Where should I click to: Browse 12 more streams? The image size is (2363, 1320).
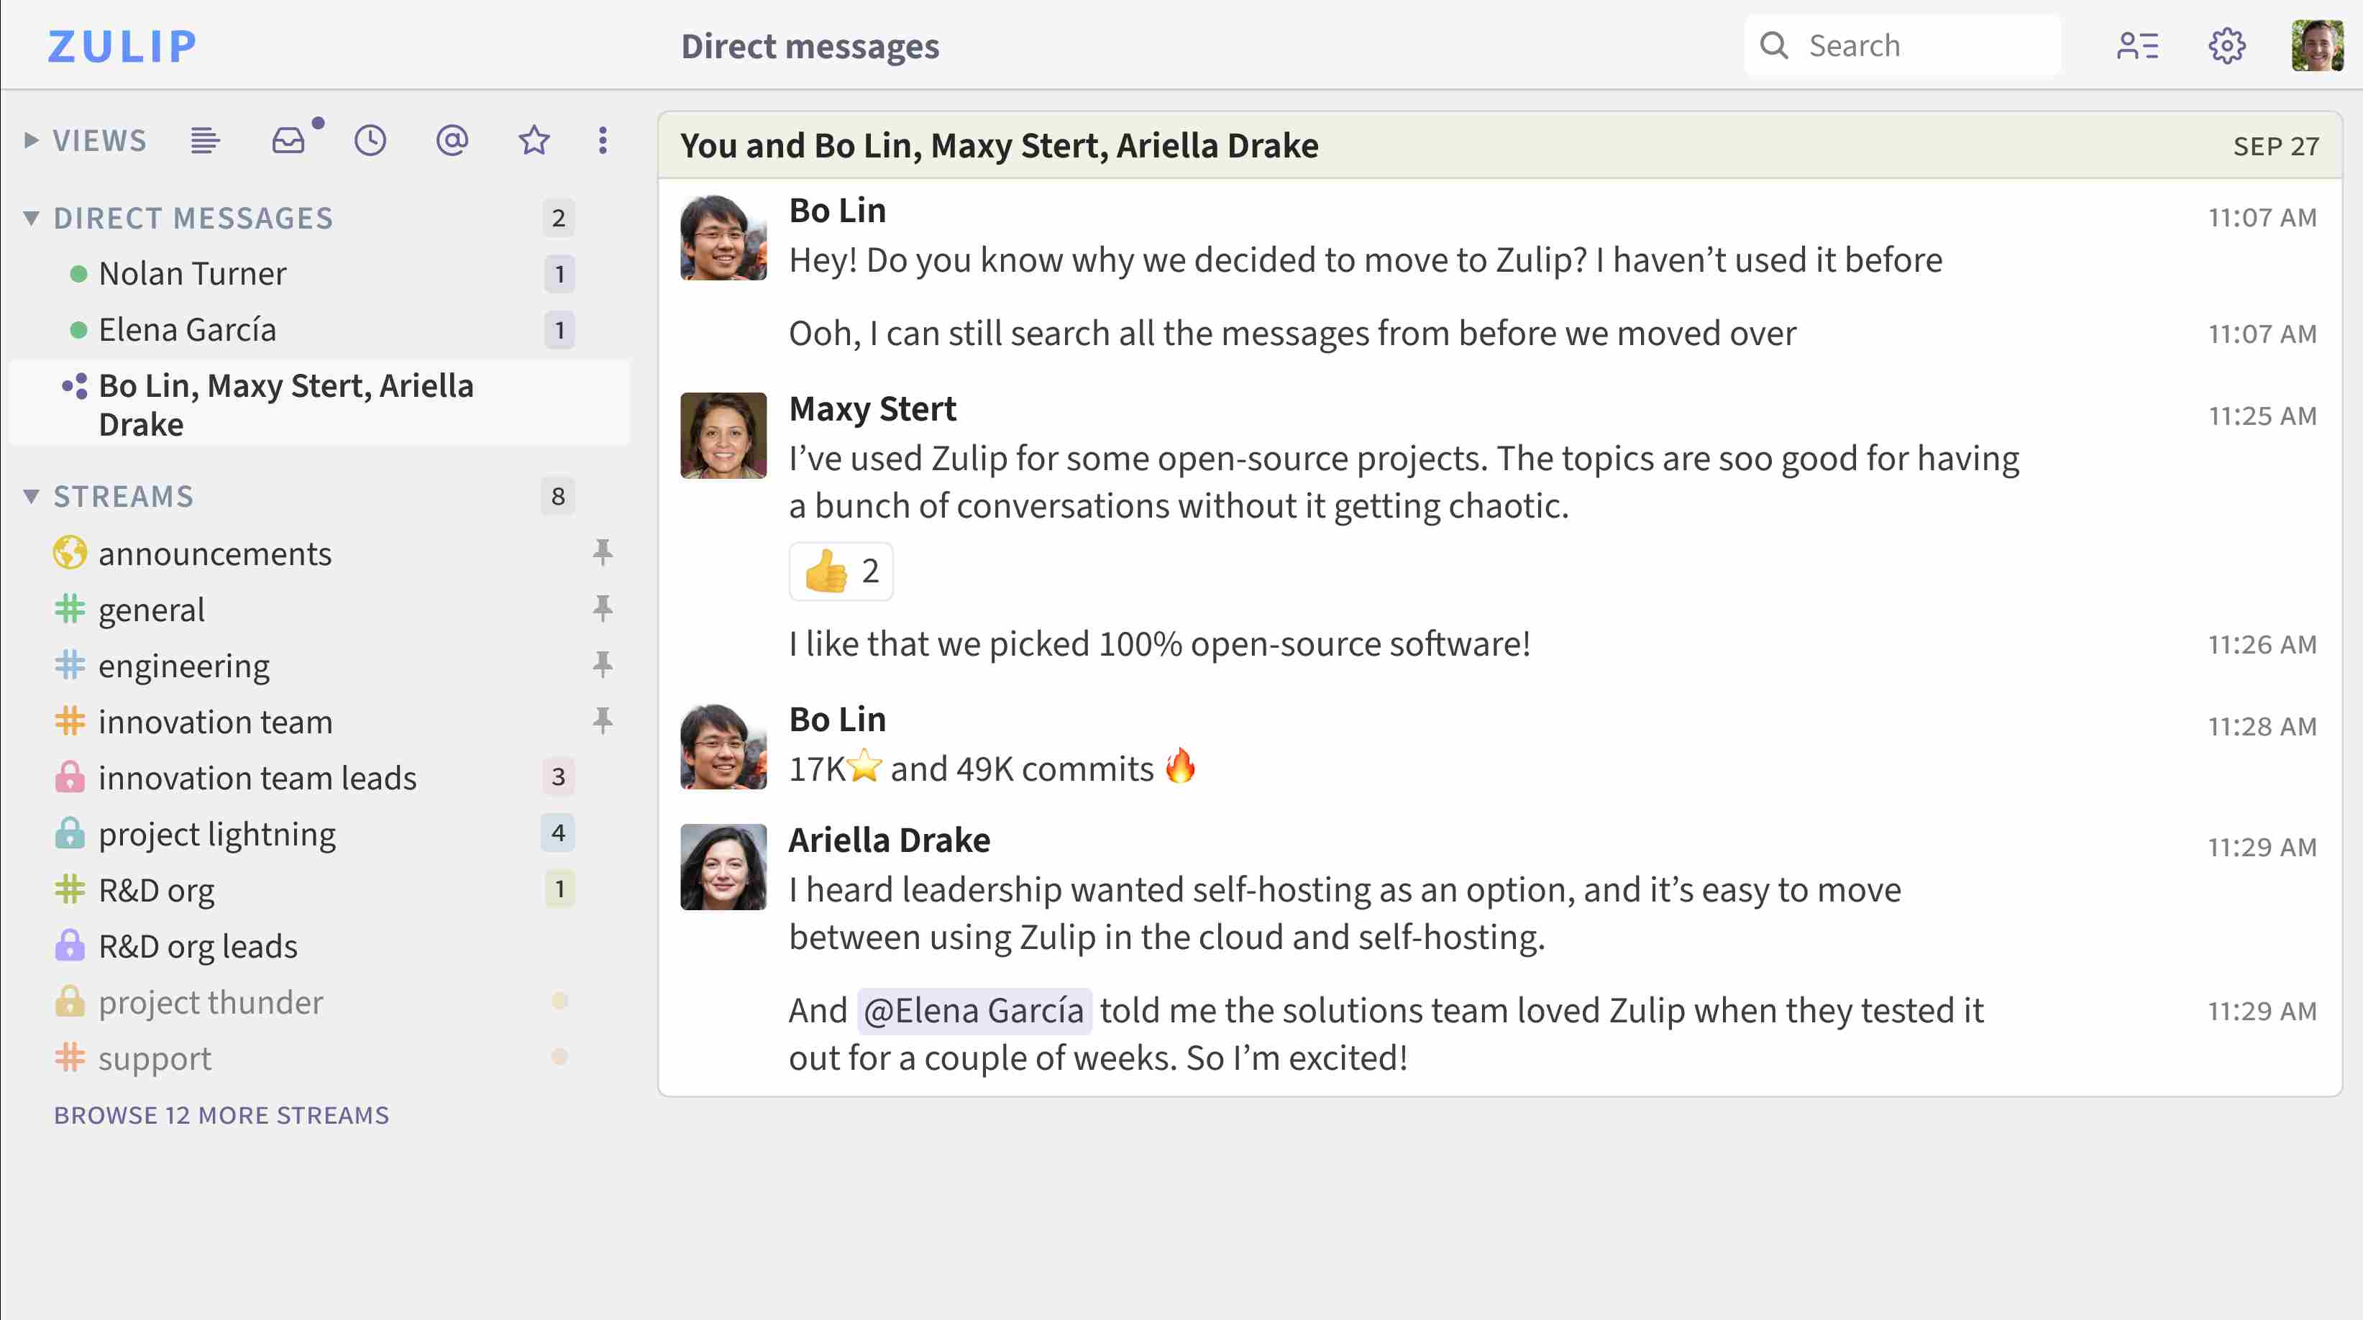221,1114
